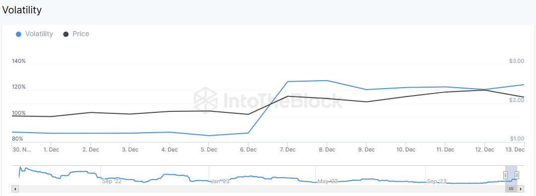Click Jan '23 marker in navigator timeline
The image size is (536, 196).
[x=220, y=181]
